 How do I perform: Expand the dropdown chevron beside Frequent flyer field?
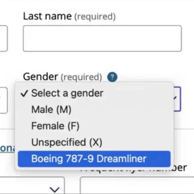point(55,189)
